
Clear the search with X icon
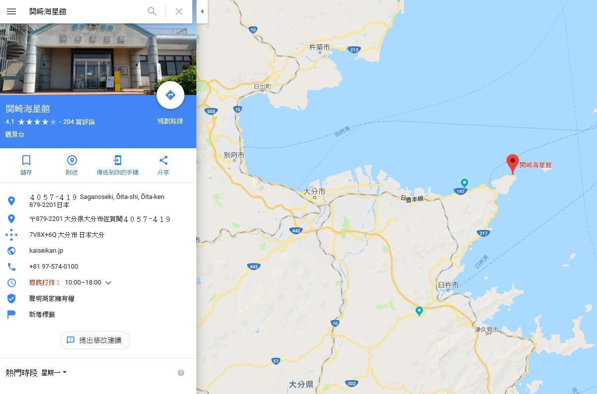pyautogui.click(x=179, y=11)
